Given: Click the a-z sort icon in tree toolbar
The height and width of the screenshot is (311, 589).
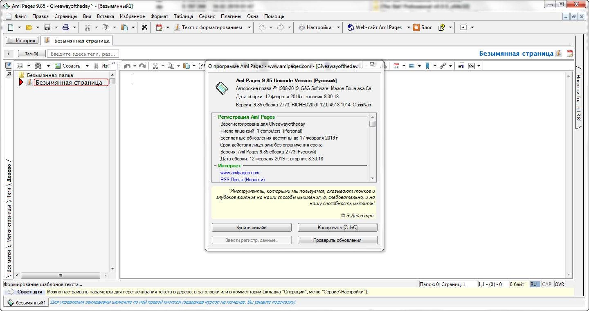Looking at the screenshot, I should [20, 65].
